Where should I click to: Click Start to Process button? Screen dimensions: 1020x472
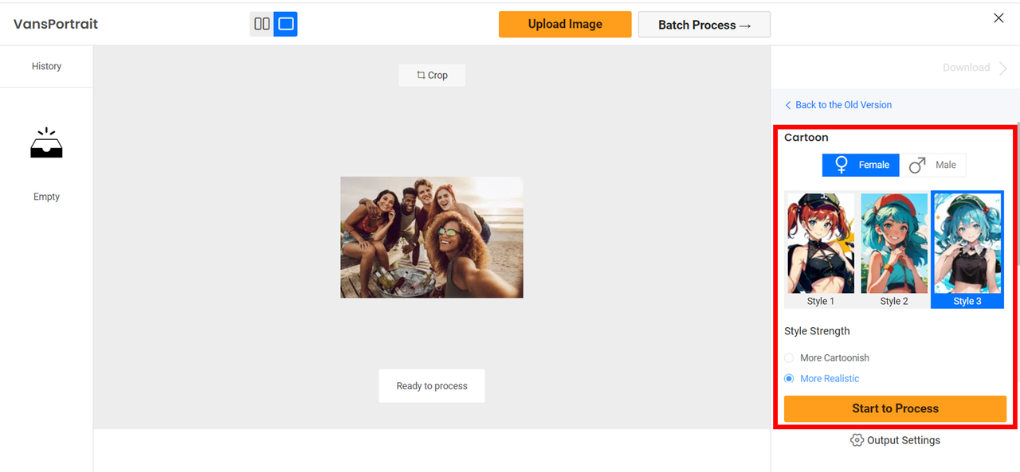[895, 408]
